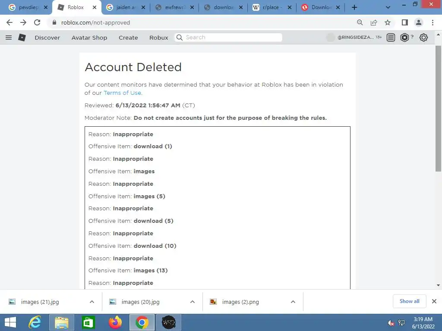Open the Terms of Use link
This screenshot has height=331, width=442.
point(122,93)
